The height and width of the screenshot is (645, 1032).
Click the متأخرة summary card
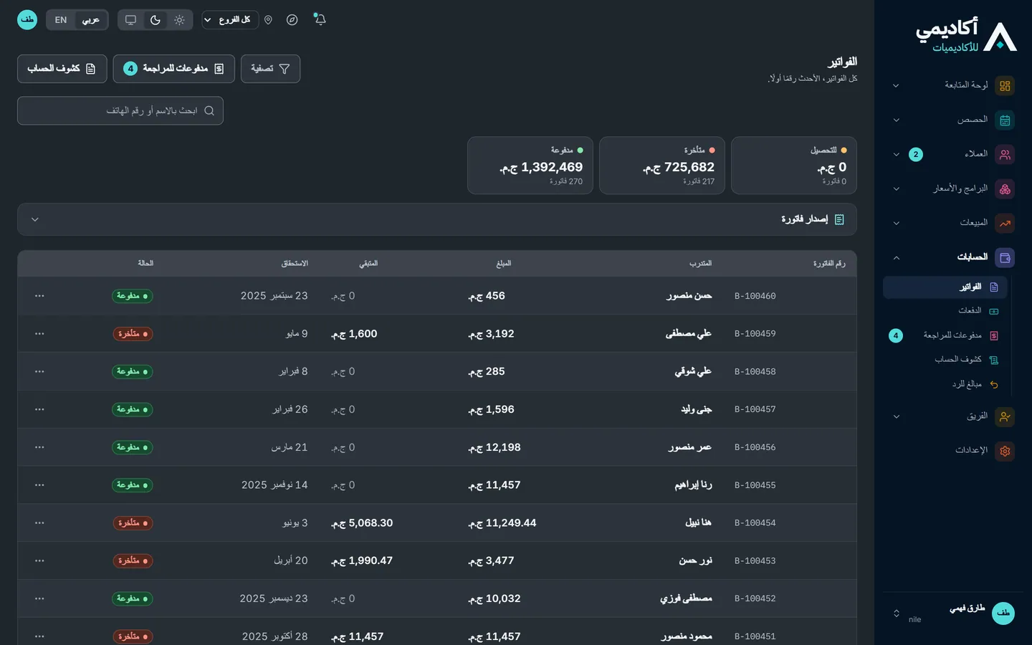click(x=662, y=166)
